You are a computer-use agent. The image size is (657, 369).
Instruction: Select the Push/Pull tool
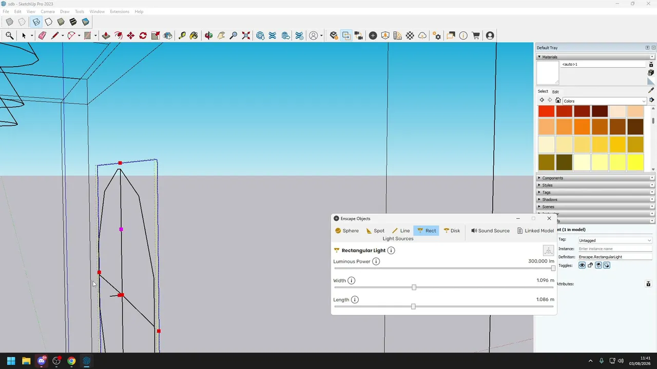(x=106, y=35)
